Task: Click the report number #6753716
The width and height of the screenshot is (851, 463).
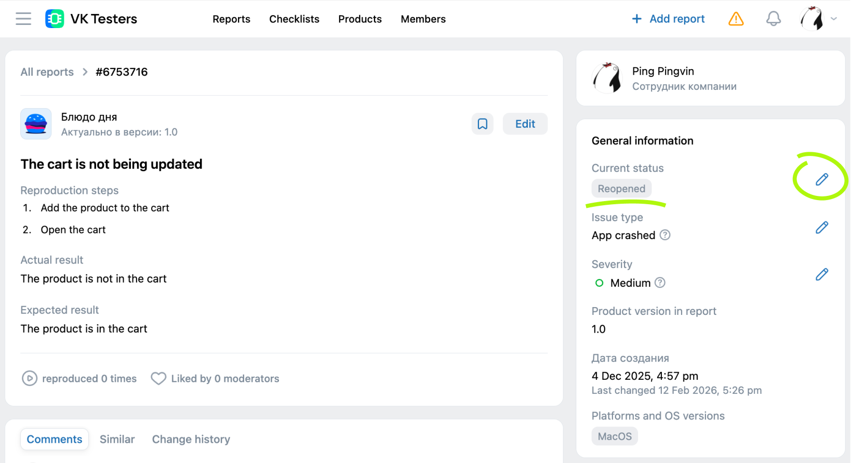Action: point(122,72)
